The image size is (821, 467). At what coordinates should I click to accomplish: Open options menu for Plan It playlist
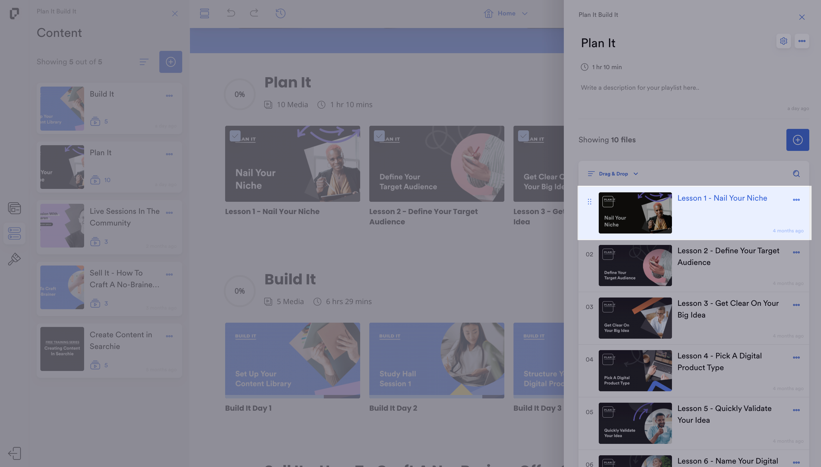[169, 154]
